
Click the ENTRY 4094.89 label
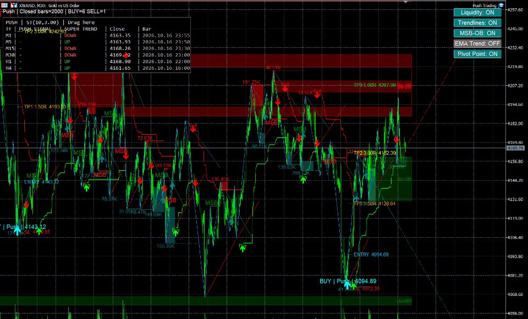click(x=371, y=255)
